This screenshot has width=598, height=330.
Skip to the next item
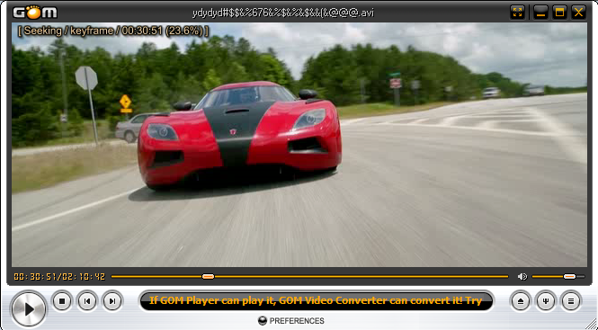(112, 301)
